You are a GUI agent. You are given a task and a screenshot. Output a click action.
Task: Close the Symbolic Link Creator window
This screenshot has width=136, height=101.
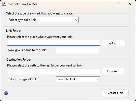tap(130, 4)
